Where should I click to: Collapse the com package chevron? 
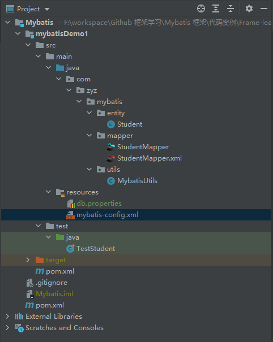pos(58,79)
